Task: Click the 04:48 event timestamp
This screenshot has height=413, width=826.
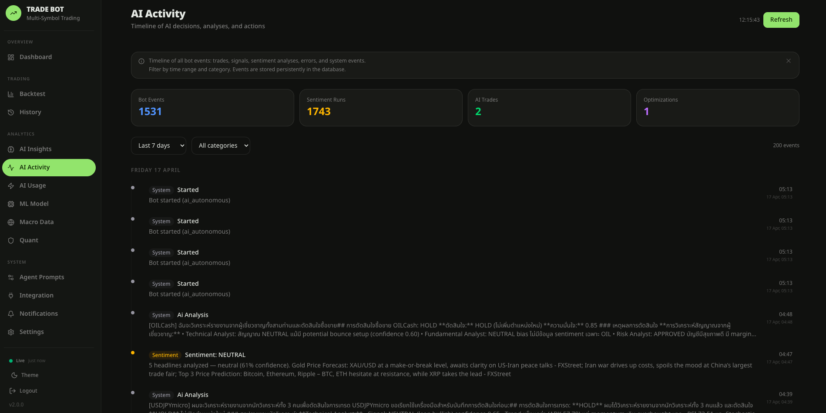Action: tap(786, 314)
